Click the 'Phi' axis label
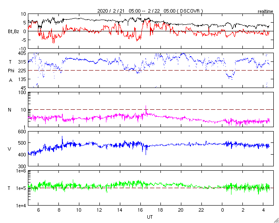The image size is (279, 223). coord(11,71)
